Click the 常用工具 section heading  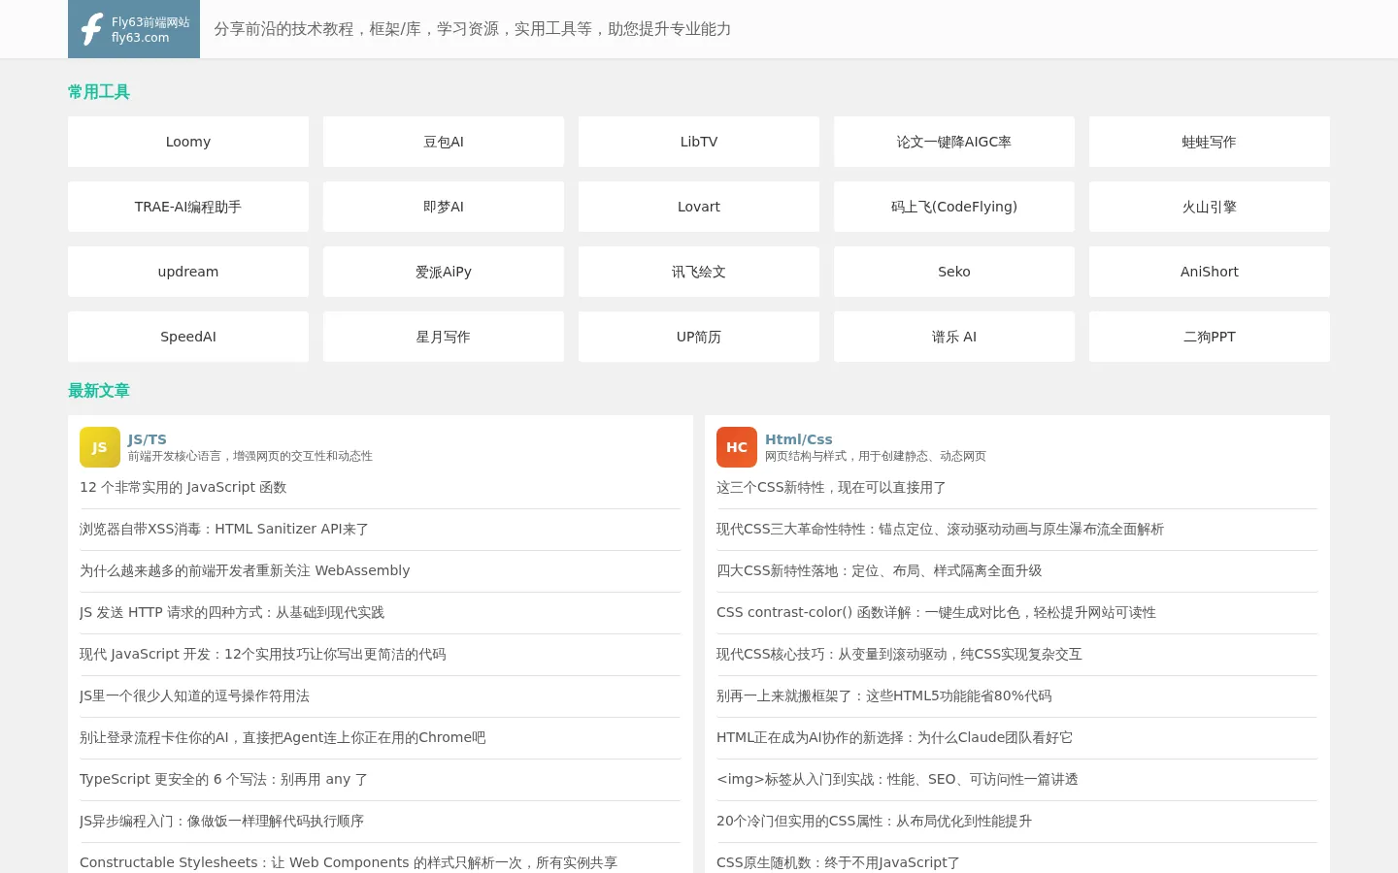pos(99,92)
